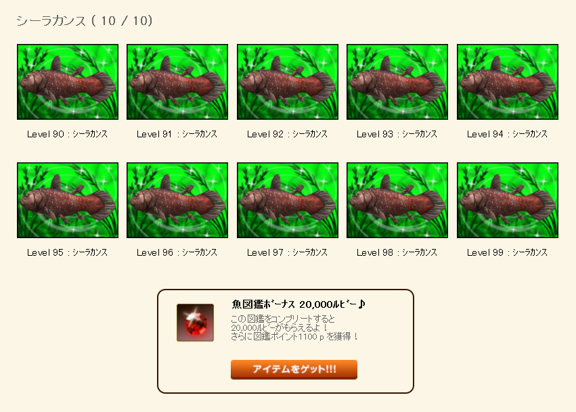Click the Level 90 : シーラカンス caption
The width and height of the screenshot is (576, 412).
tap(68, 134)
